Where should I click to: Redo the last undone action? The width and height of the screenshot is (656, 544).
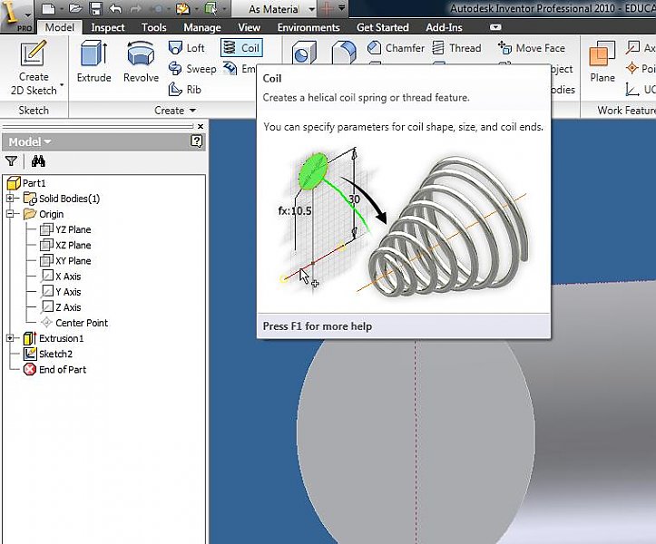(x=136, y=8)
